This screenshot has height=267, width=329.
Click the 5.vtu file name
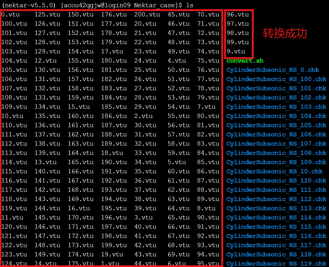177,162
